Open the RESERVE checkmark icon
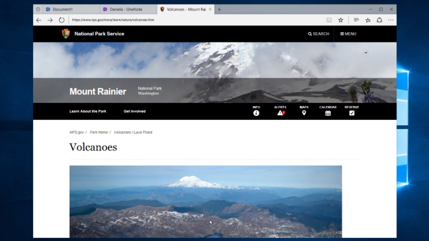The image size is (429, 241). click(352, 111)
